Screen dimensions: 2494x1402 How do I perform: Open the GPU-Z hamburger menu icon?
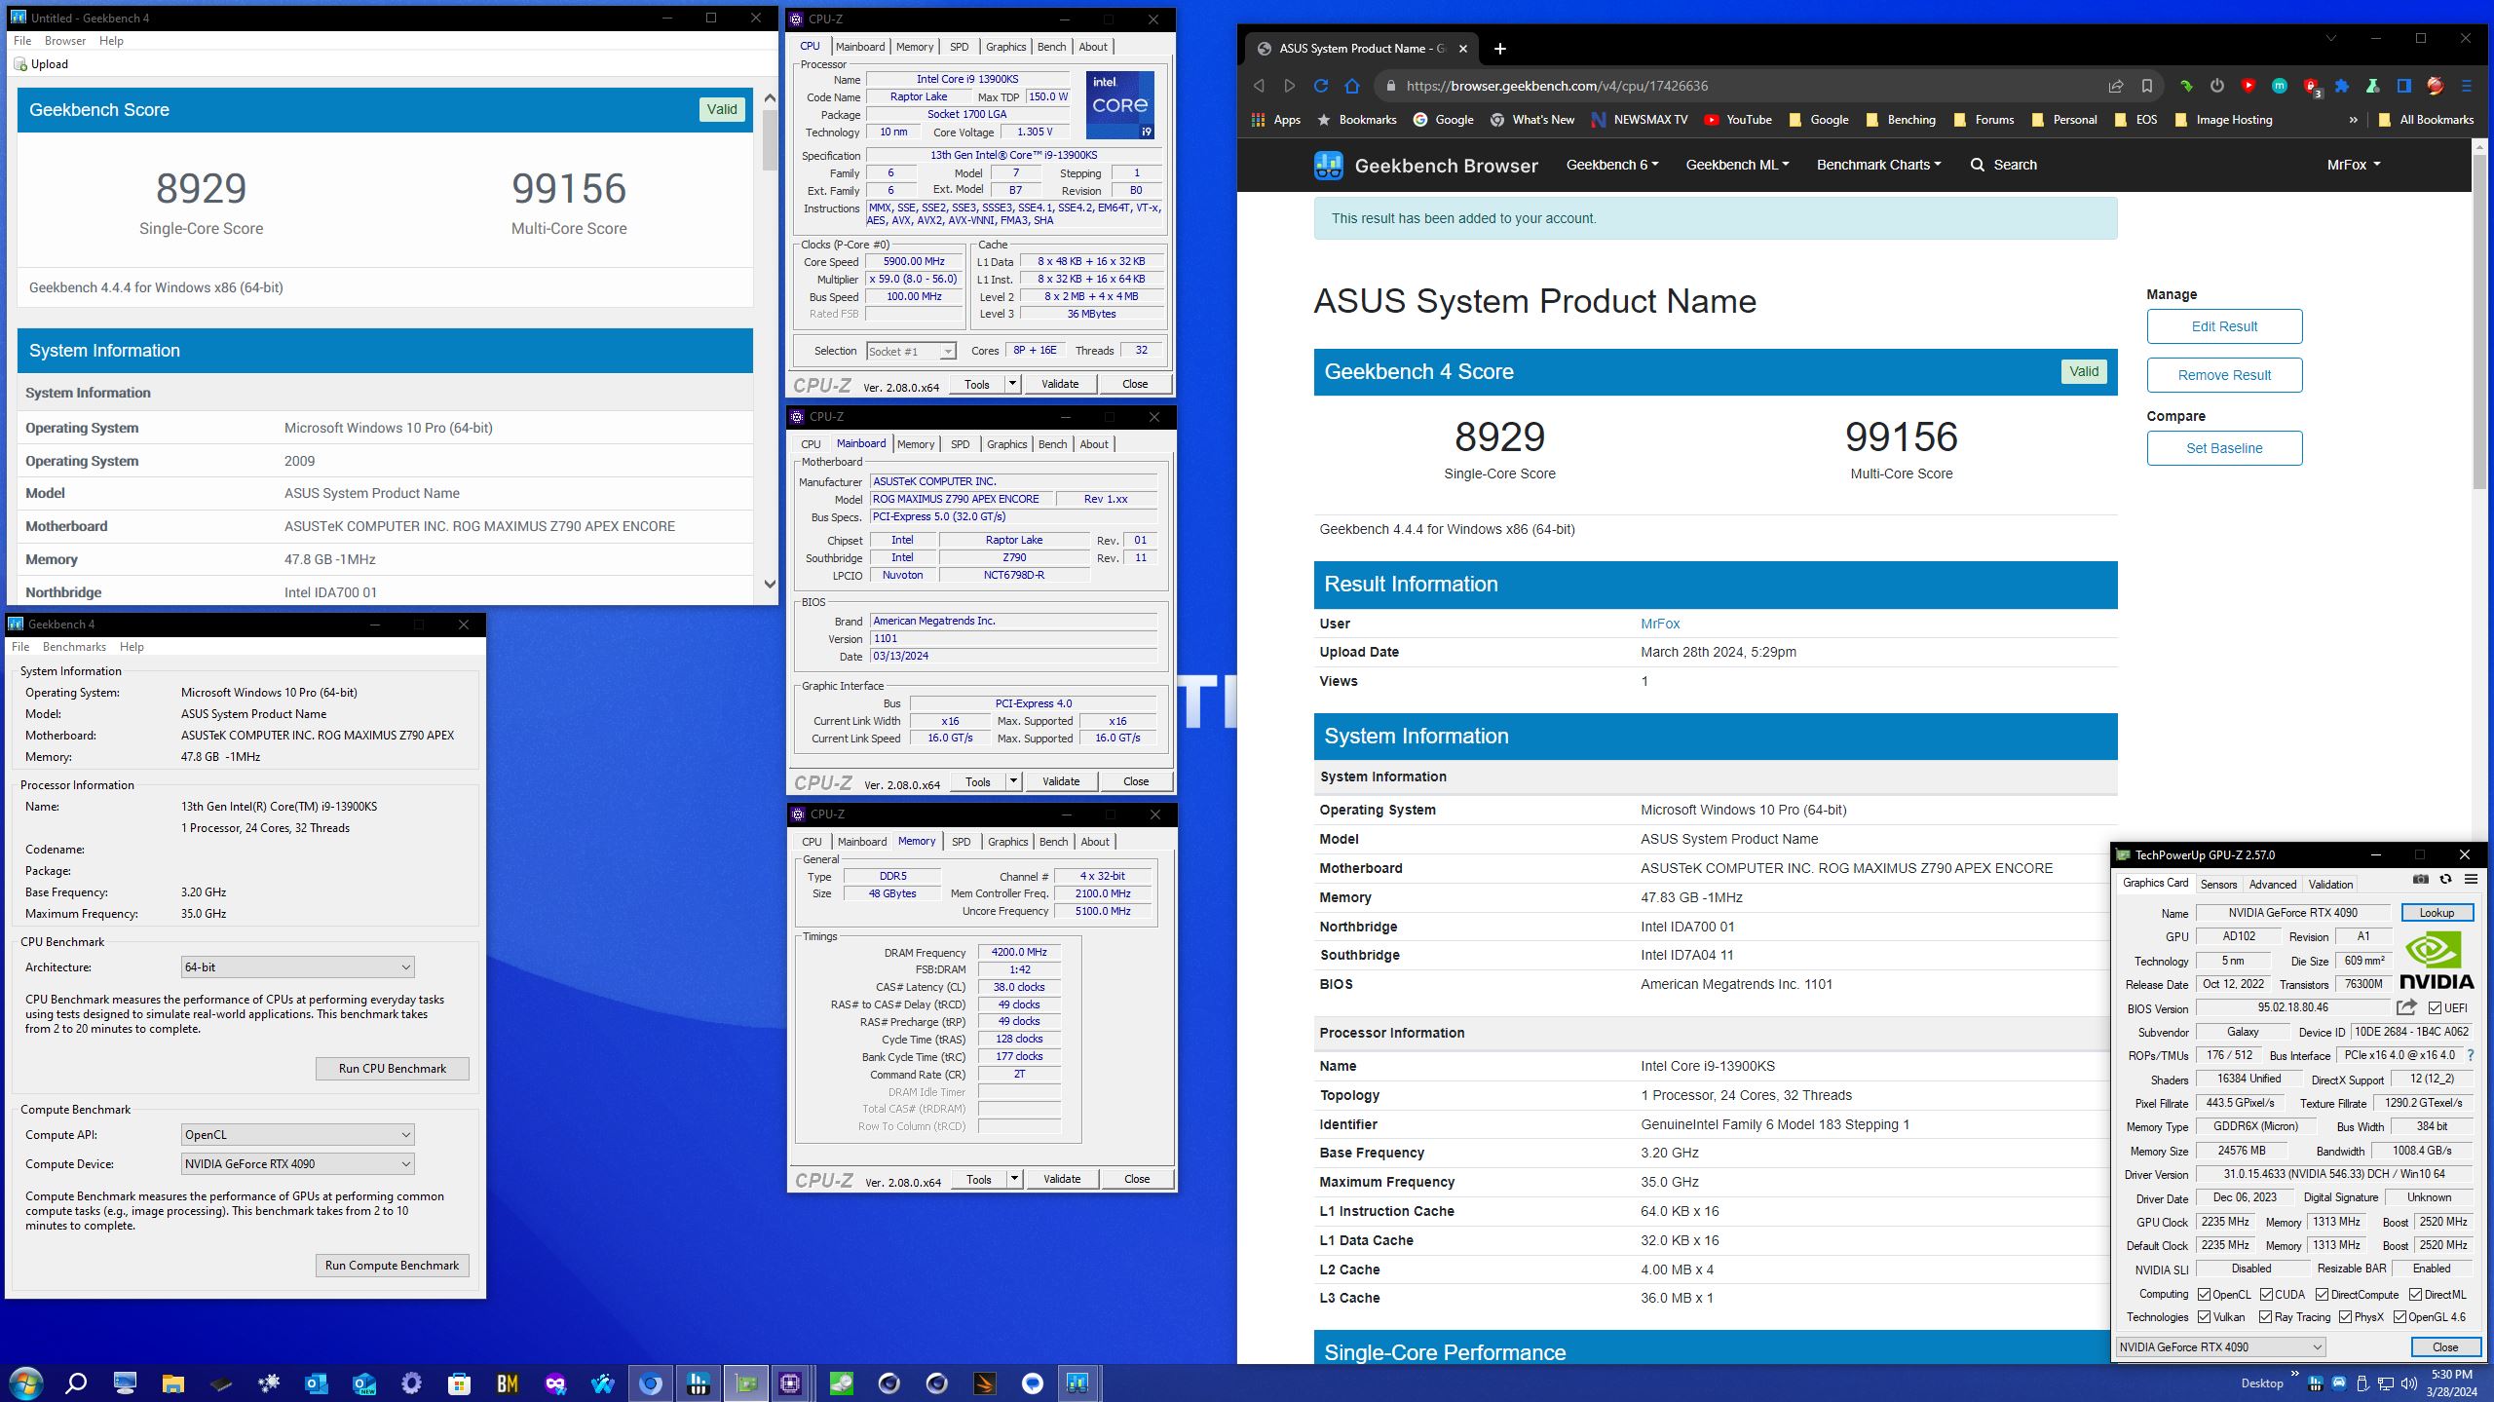[2471, 880]
